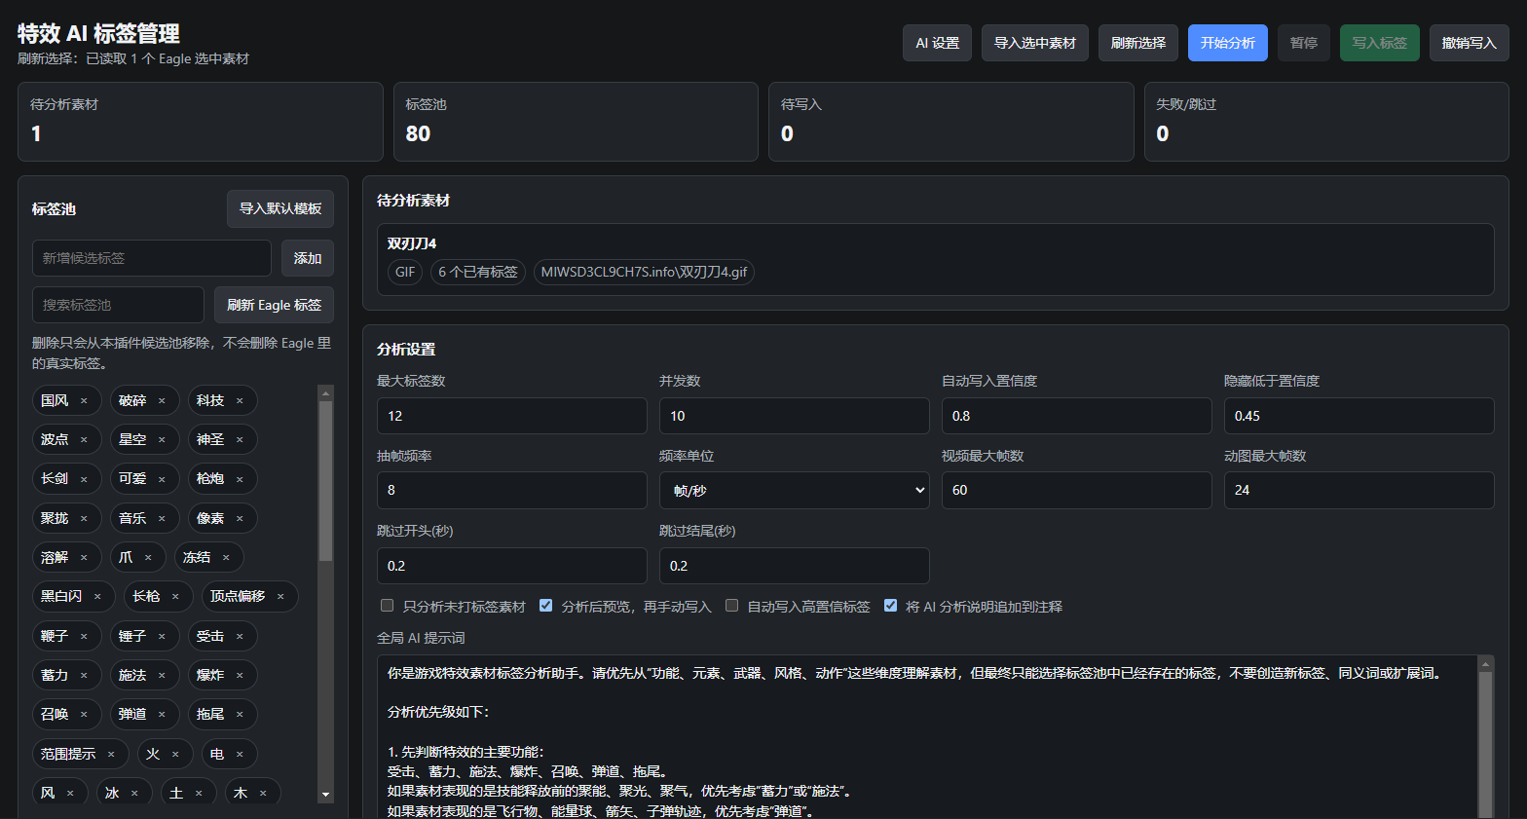Enable 只分析未打标签素材 checkbox
Image resolution: width=1527 pixels, height=819 pixels.
click(387, 606)
